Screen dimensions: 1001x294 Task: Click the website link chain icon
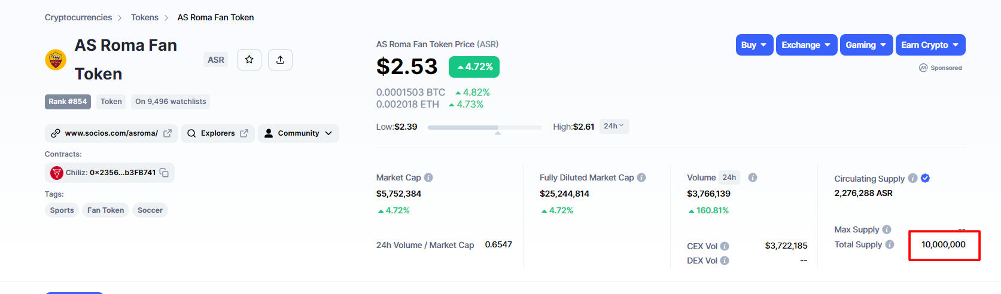pyautogui.click(x=56, y=133)
